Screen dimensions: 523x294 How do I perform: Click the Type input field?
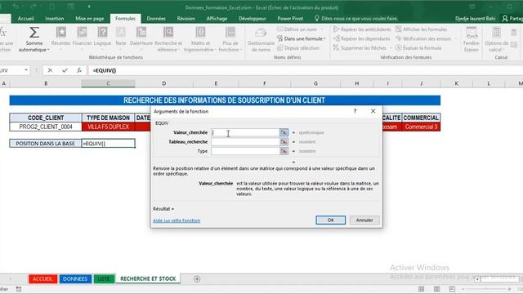(x=245, y=151)
